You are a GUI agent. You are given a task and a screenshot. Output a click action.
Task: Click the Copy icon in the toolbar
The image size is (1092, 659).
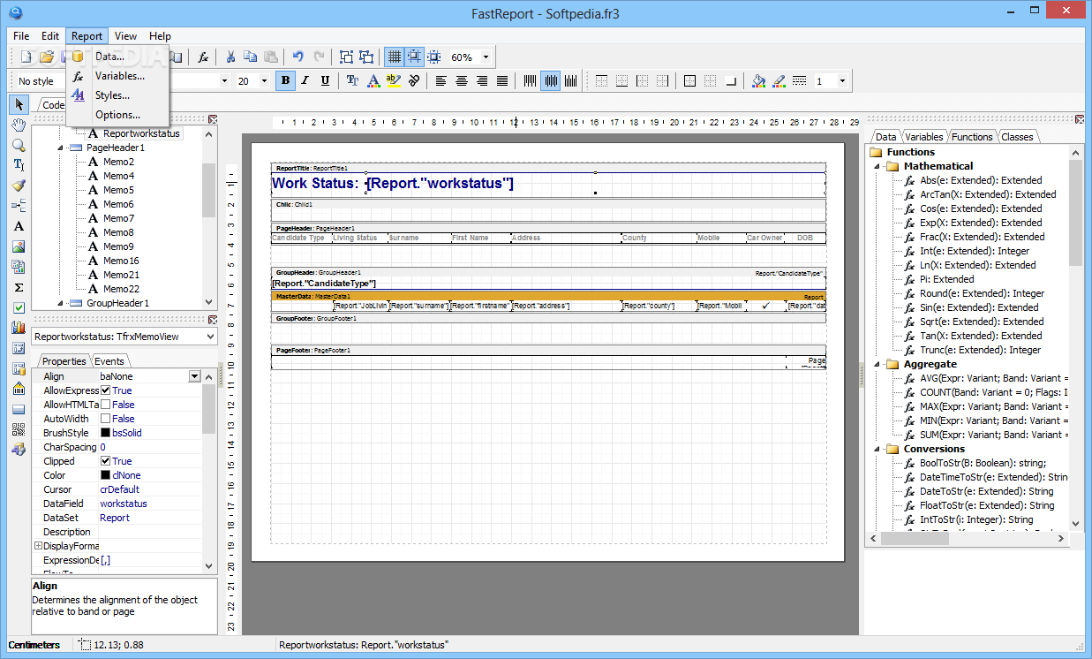(251, 57)
